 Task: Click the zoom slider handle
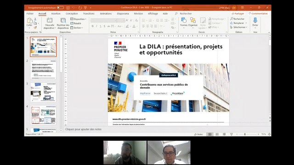coord(245,134)
